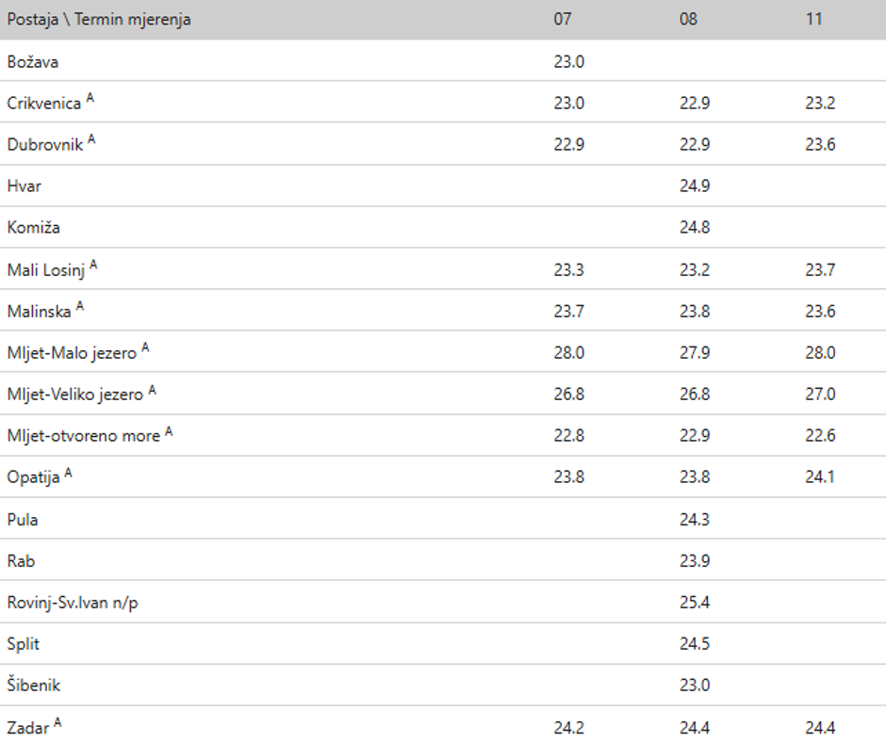Click the superscript A next to Dubrovnik
886x742 pixels.
point(92,139)
